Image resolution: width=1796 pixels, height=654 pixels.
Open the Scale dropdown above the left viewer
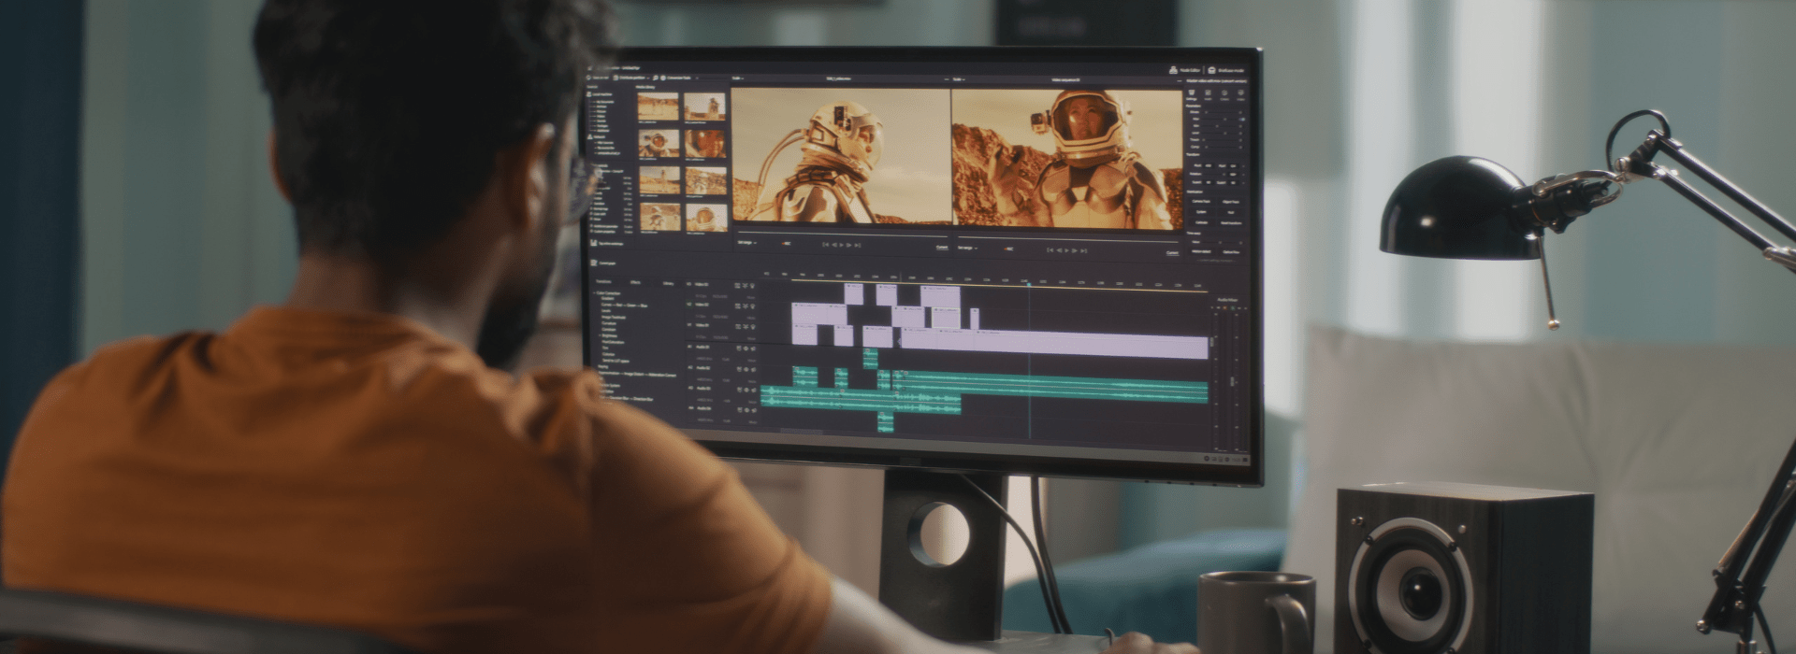pyautogui.click(x=737, y=78)
